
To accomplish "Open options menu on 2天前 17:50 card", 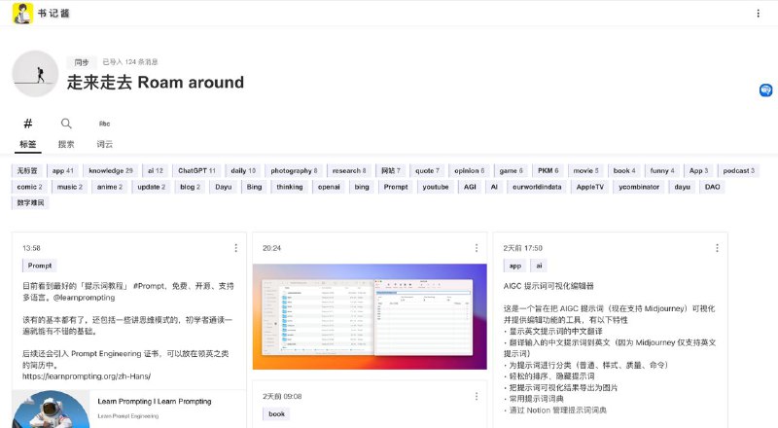I will tap(717, 248).
